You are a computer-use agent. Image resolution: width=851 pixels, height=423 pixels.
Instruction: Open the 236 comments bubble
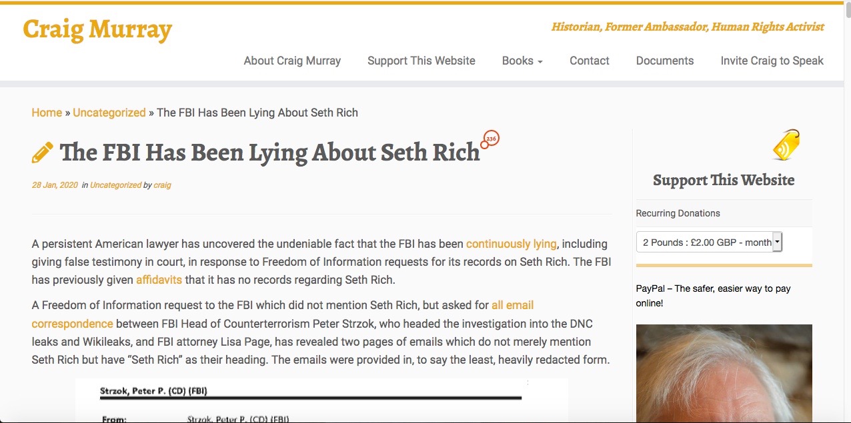pyautogui.click(x=491, y=139)
